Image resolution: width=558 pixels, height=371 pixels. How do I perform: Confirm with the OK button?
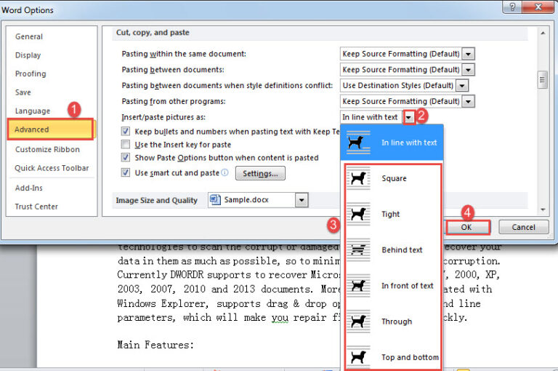[x=467, y=227]
